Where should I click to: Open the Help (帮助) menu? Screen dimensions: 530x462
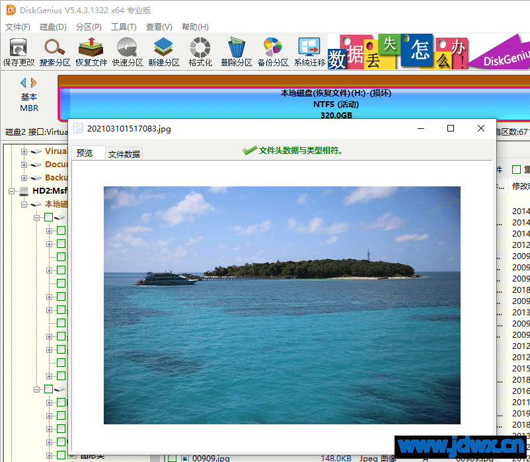click(x=195, y=26)
